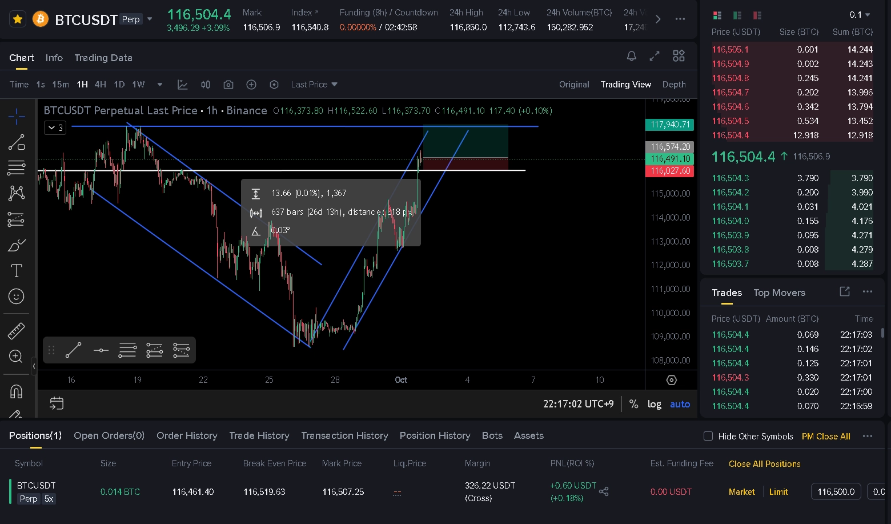Screen dimensions: 891x524
Task: Select the ruler measure tool
Action: (17, 331)
